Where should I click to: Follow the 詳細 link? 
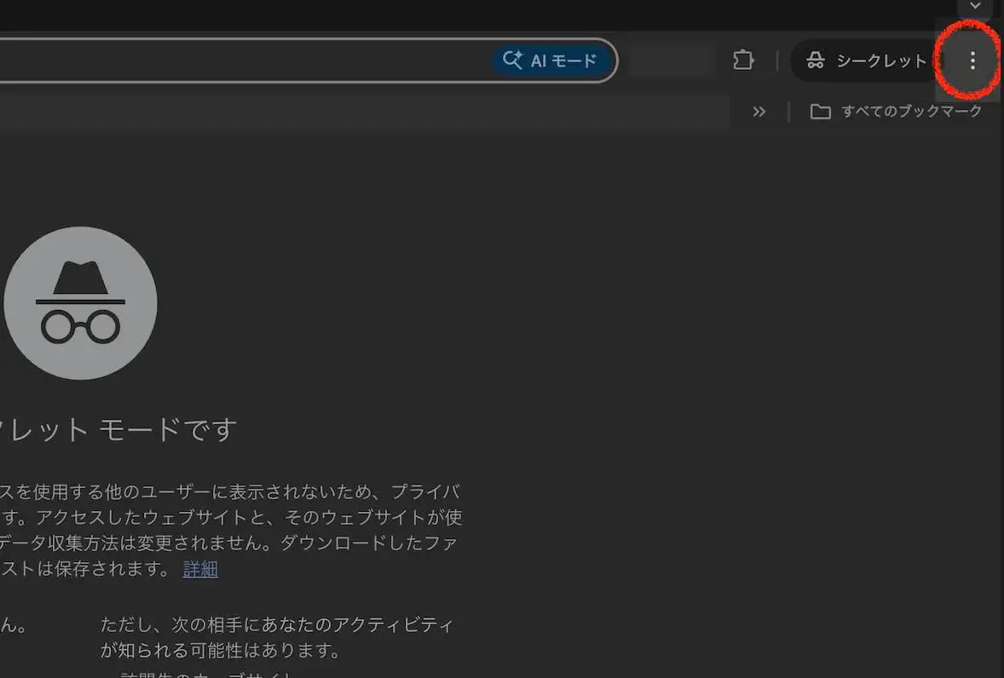tap(200, 569)
